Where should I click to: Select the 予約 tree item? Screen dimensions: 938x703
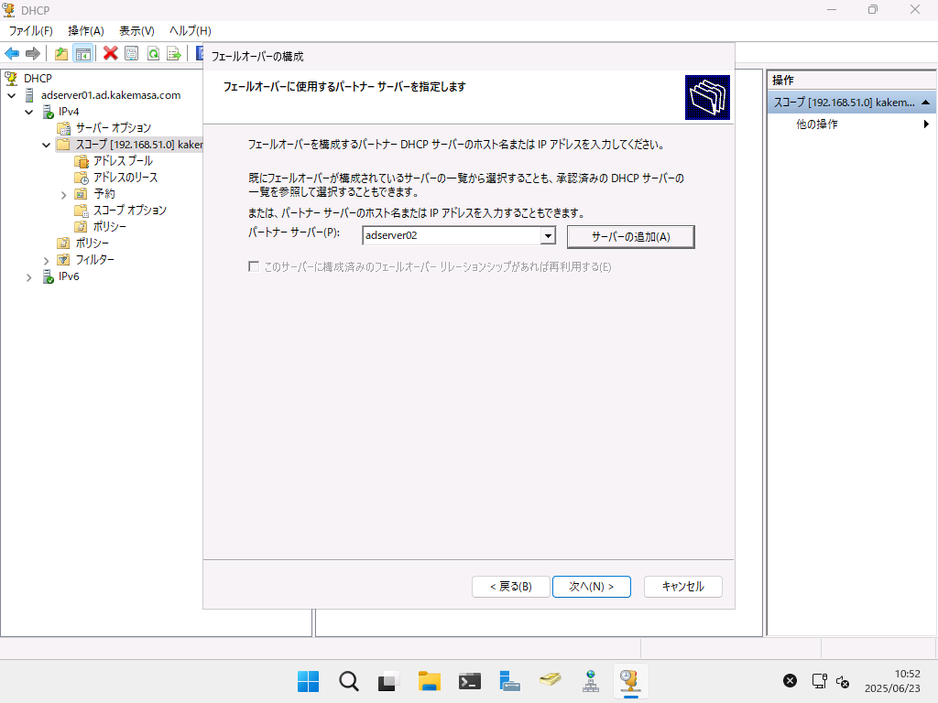coord(104,194)
